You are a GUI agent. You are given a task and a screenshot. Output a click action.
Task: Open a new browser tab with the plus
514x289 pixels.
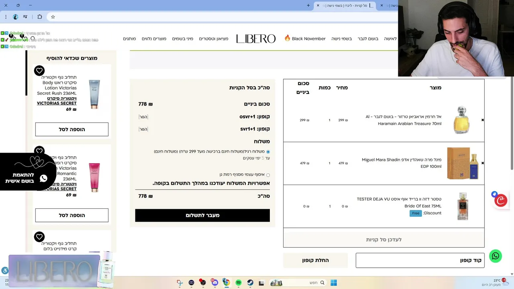[308, 6]
